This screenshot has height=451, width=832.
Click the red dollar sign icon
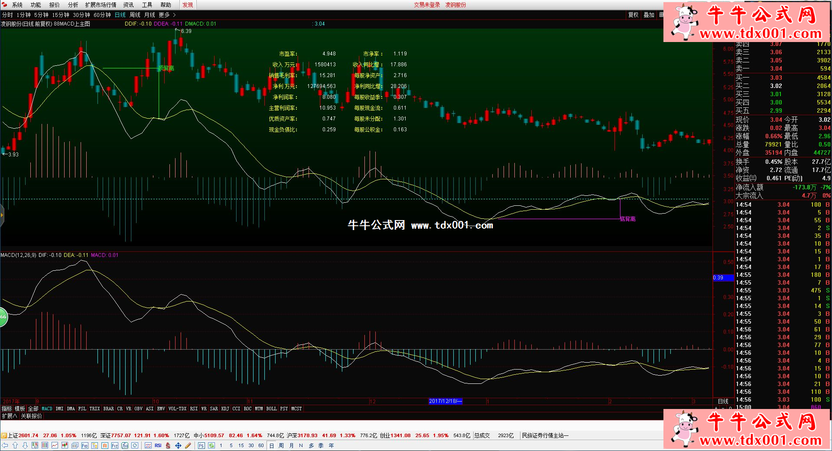(x=168, y=445)
